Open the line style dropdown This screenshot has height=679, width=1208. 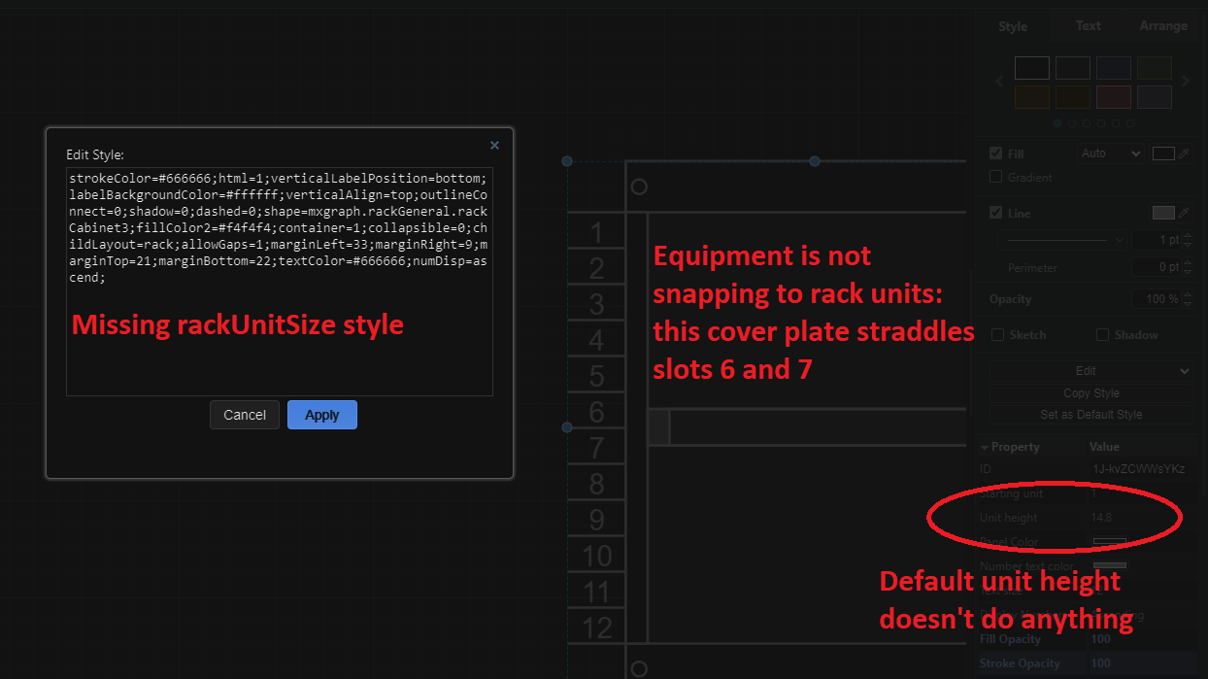click(1062, 239)
